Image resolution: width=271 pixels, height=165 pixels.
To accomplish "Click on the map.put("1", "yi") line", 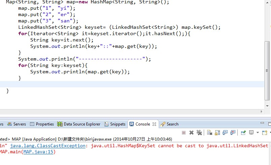I will (x=47, y=8).
